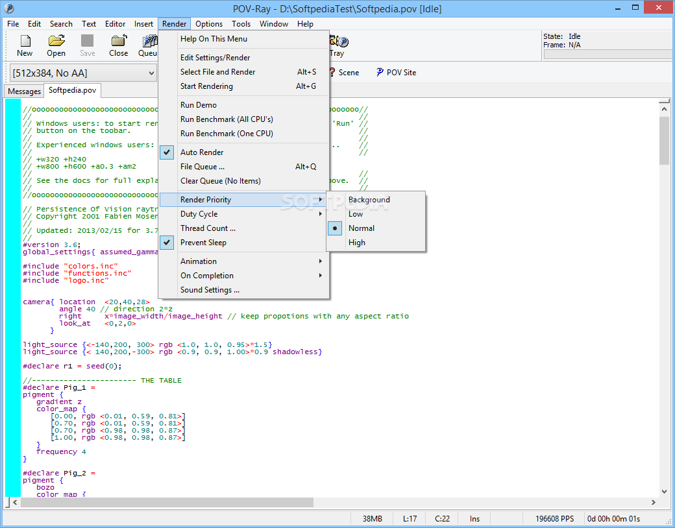Choose Start Rendering
This screenshot has height=528, width=675.
point(244,86)
